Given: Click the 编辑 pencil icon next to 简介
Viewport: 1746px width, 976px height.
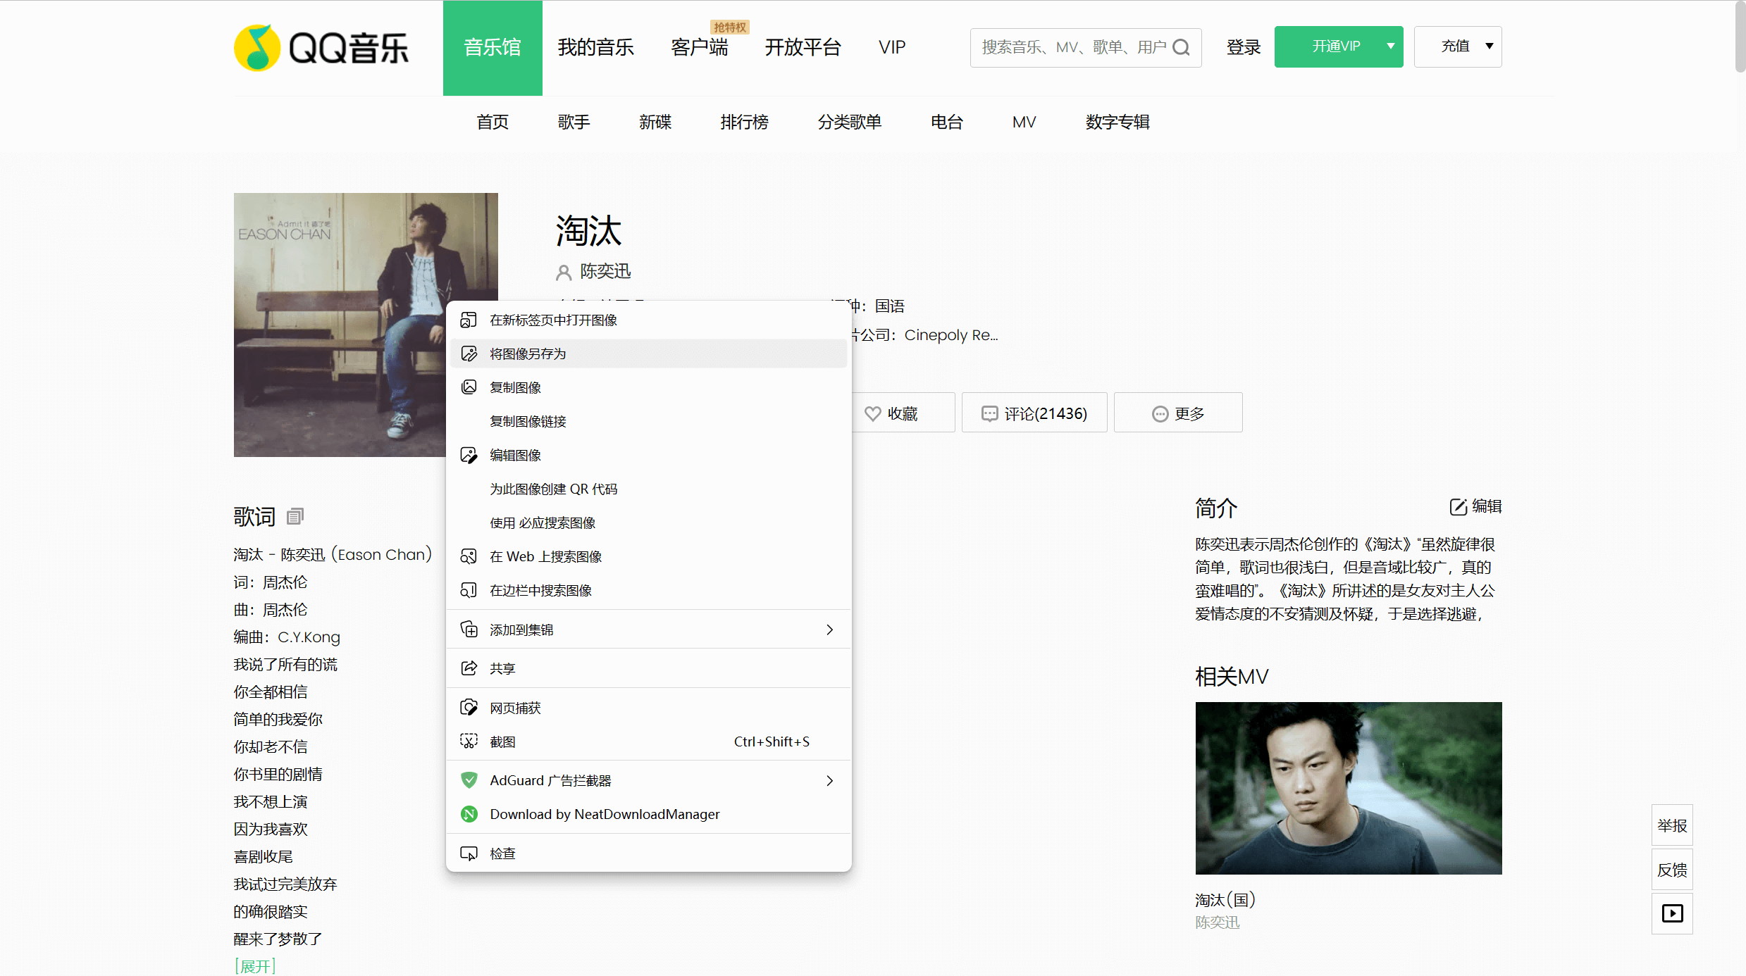Looking at the screenshot, I should pos(1458,507).
